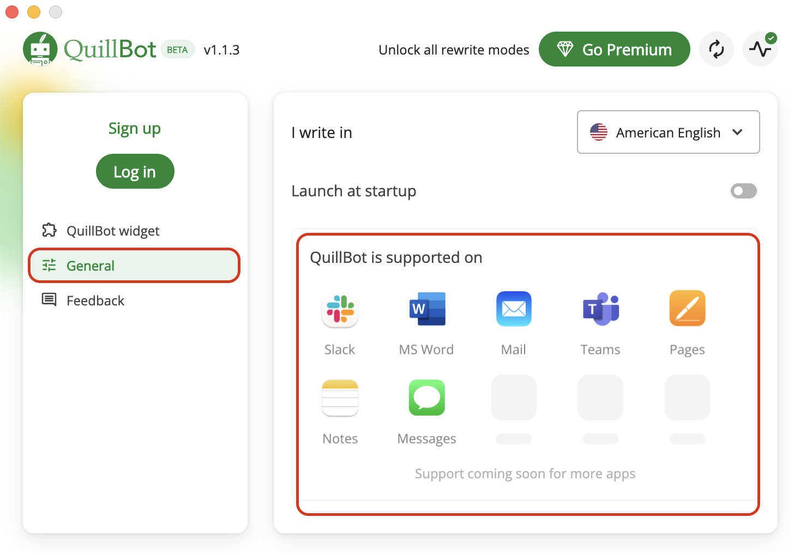Click Support coming soon for more apps
794x553 pixels.
[x=525, y=474]
